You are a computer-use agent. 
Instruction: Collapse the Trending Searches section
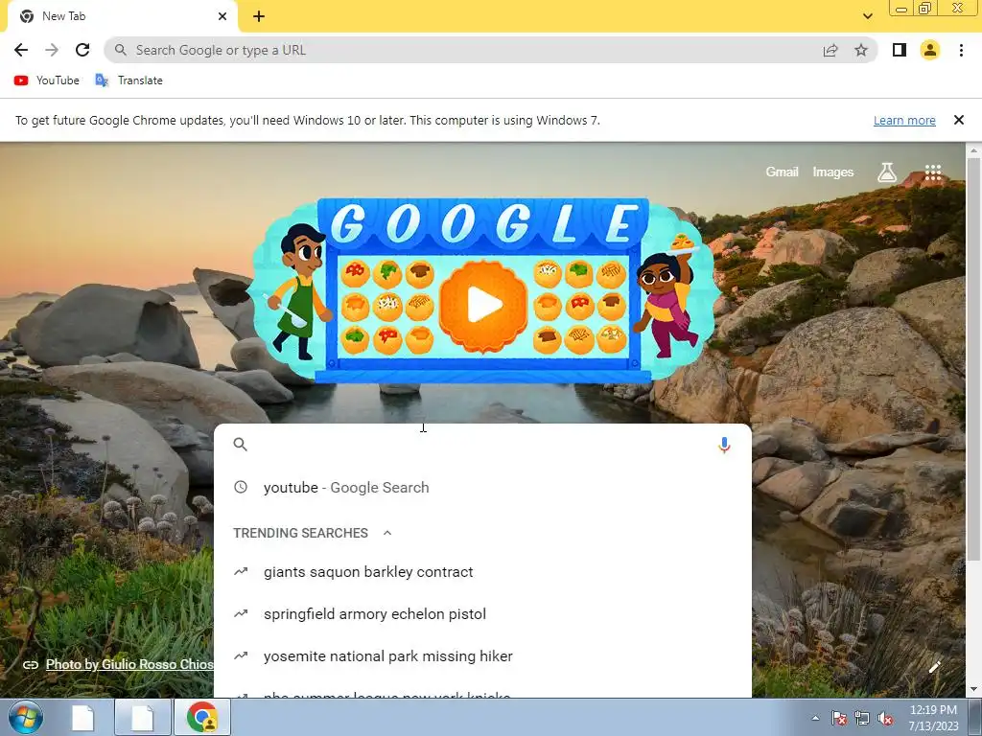point(387,533)
